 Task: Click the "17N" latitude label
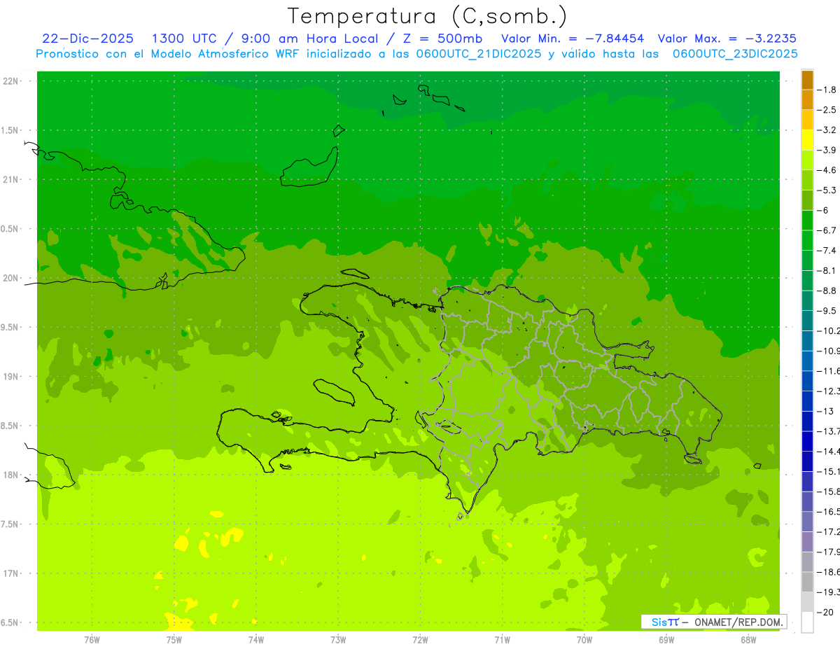(x=11, y=574)
